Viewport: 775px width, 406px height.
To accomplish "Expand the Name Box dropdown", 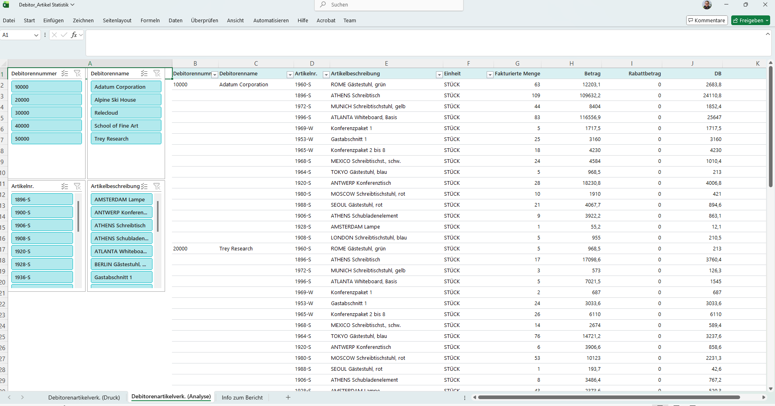I will pyautogui.click(x=36, y=35).
